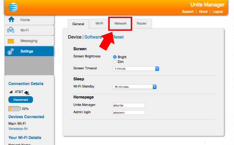Screen dimensions: 234x145
Task: Click the Connection Details heading
Action: [x=26, y=84]
